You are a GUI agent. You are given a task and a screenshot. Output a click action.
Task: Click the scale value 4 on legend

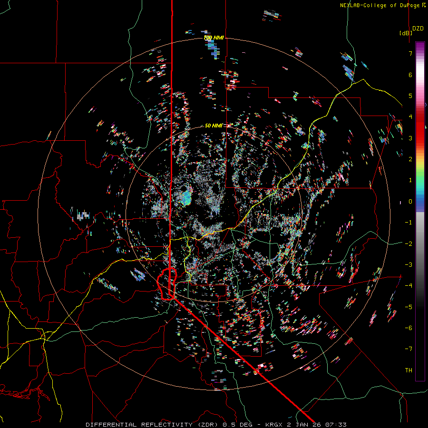(410, 117)
